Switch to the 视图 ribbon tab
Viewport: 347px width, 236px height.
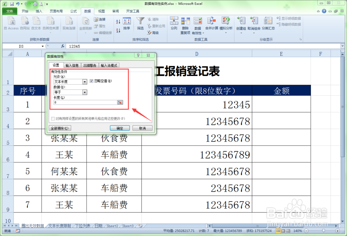101,11
